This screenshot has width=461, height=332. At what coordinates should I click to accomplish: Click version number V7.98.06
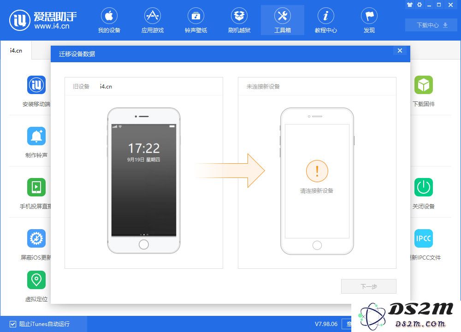pos(326,324)
